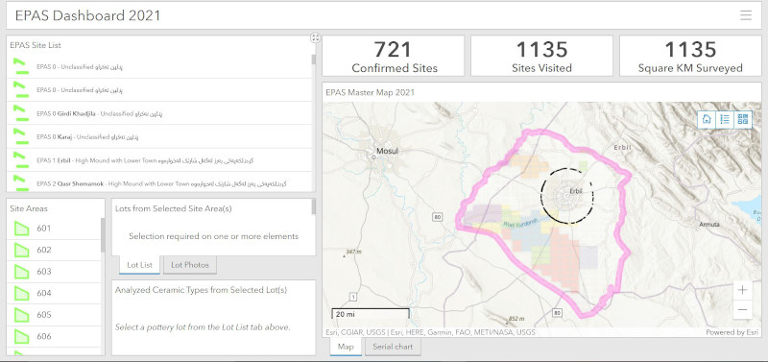Zoom in on the map with plus
Image resolution: width=768 pixels, height=362 pixels.
742,290
